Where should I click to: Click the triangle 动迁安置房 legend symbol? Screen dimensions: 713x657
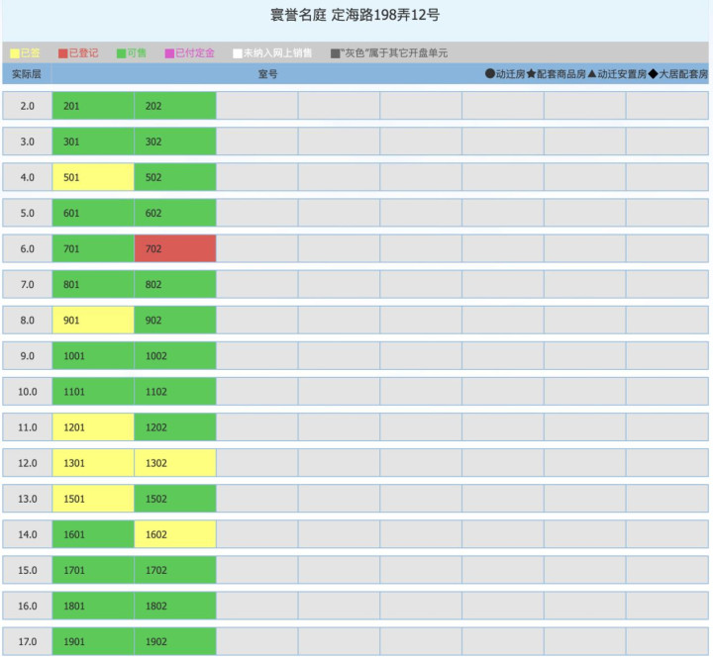click(592, 74)
